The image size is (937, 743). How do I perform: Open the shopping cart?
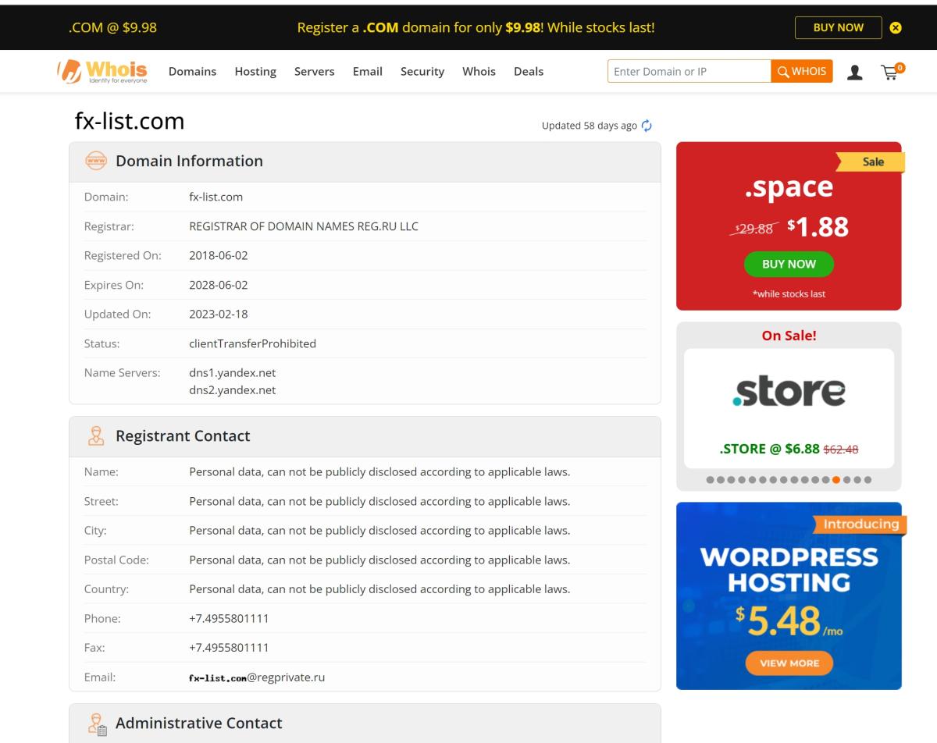889,71
